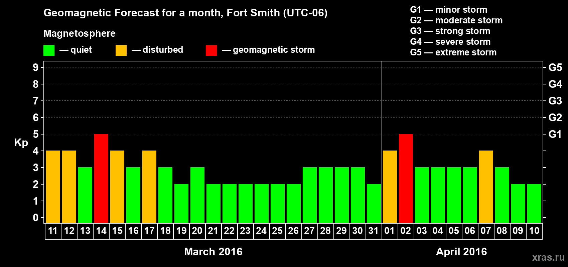The height and width of the screenshot is (267, 568).
Task: Click the 'G5 — extreme storm' legend line
Action: pos(453,52)
